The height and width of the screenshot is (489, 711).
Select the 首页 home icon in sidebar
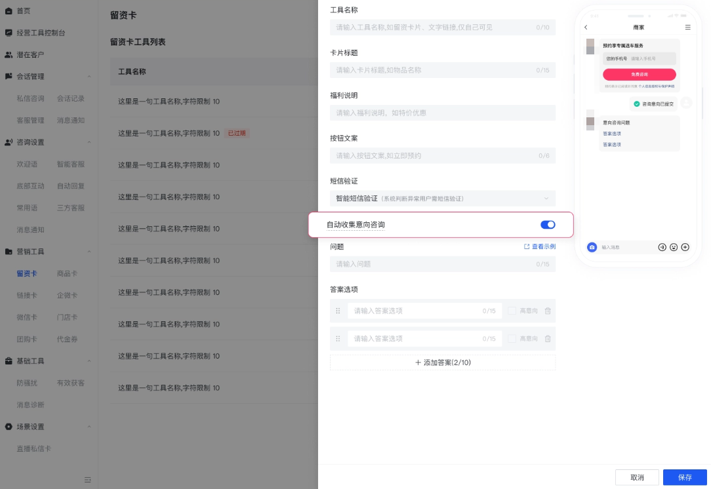(8, 10)
